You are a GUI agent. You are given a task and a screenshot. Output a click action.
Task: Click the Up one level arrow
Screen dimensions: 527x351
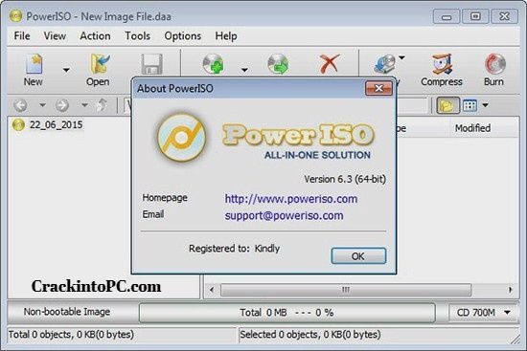(102, 105)
